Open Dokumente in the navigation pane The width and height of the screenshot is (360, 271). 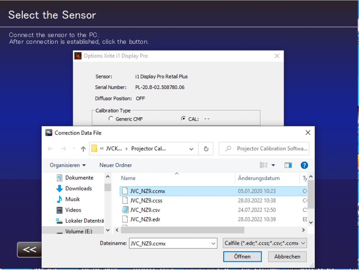(79, 178)
